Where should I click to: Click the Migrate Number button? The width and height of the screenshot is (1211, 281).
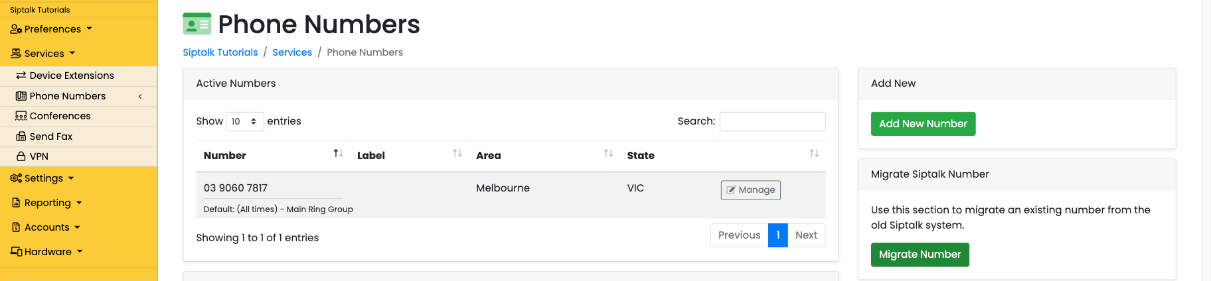(x=920, y=254)
